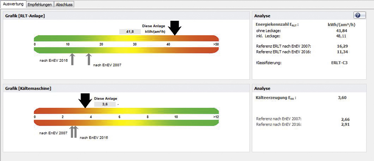Click the 'Kälteerzeugung EKK:' label
Screen dimensions: 374x161
276,98
